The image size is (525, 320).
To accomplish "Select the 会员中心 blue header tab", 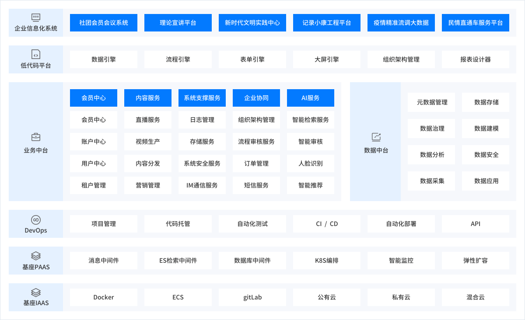I will [94, 98].
